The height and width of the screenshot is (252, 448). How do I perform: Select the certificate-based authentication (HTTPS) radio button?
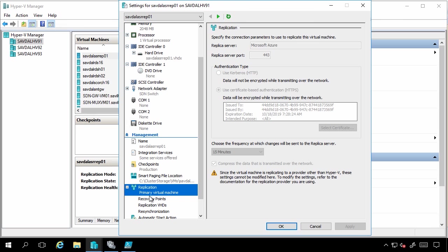[x=218, y=90]
